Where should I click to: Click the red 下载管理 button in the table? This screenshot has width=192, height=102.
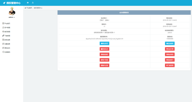pos(170,65)
